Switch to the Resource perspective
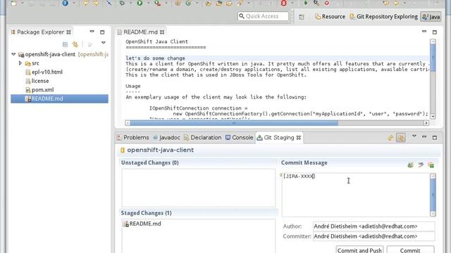This screenshot has width=451, height=253. [x=330, y=17]
